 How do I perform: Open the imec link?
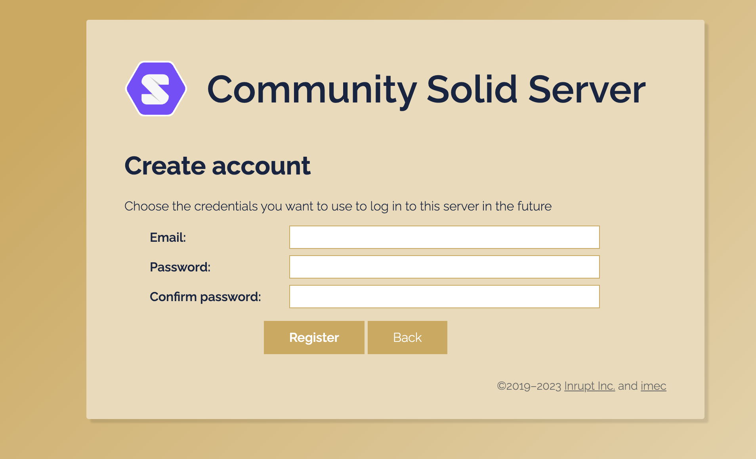pyautogui.click(x=653, y=386)
